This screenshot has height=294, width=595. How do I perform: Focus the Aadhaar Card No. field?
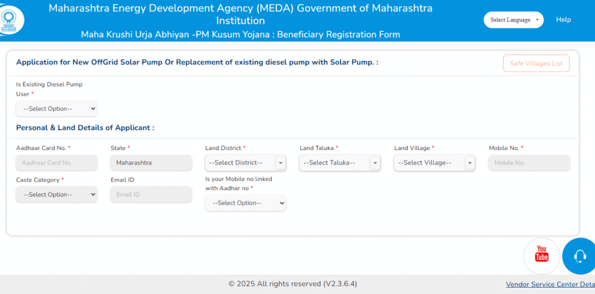point(56,163)
